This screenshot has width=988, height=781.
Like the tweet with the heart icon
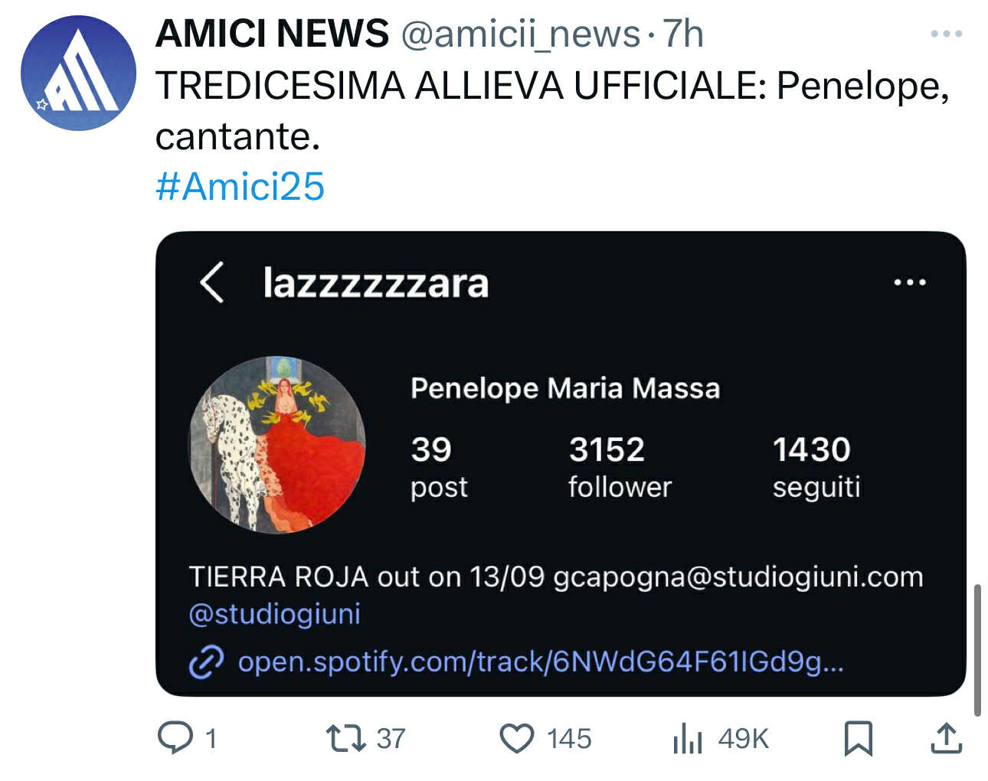click(x=517, y=739)
